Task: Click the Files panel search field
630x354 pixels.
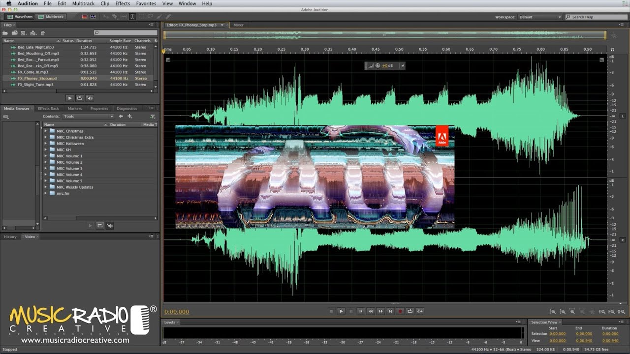Action: point(126,33)
